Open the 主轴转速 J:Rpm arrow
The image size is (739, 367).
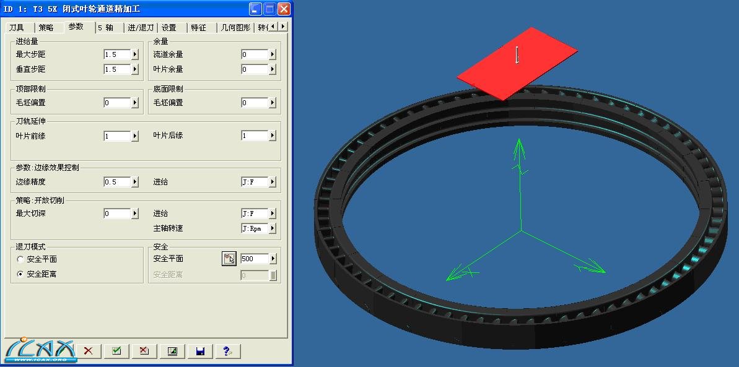273,228
